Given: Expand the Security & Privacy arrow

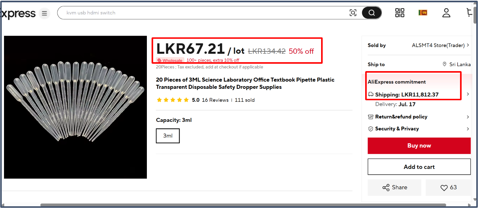Looking at the screenshot, I should click(468, 129).
